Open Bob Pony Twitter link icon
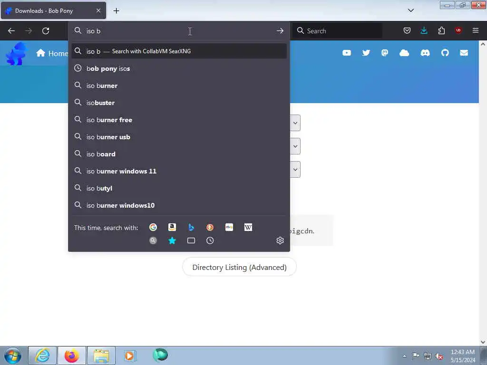The image size is (487, 365). pos(366,53)
